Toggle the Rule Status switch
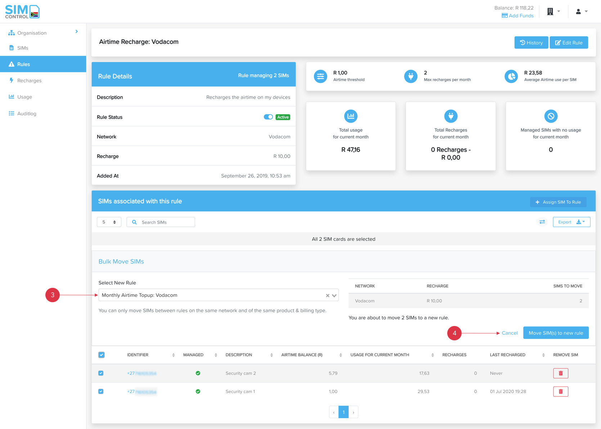 (268, 117)
